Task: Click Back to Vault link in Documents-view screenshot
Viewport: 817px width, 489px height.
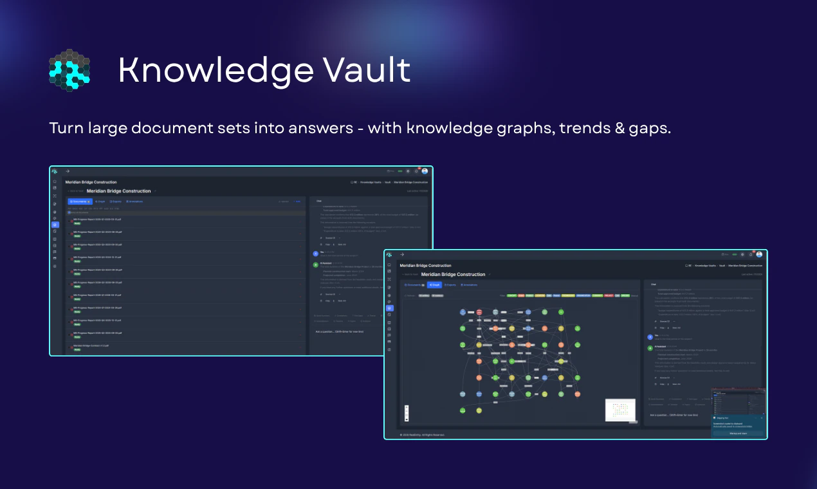Action: 75,191
